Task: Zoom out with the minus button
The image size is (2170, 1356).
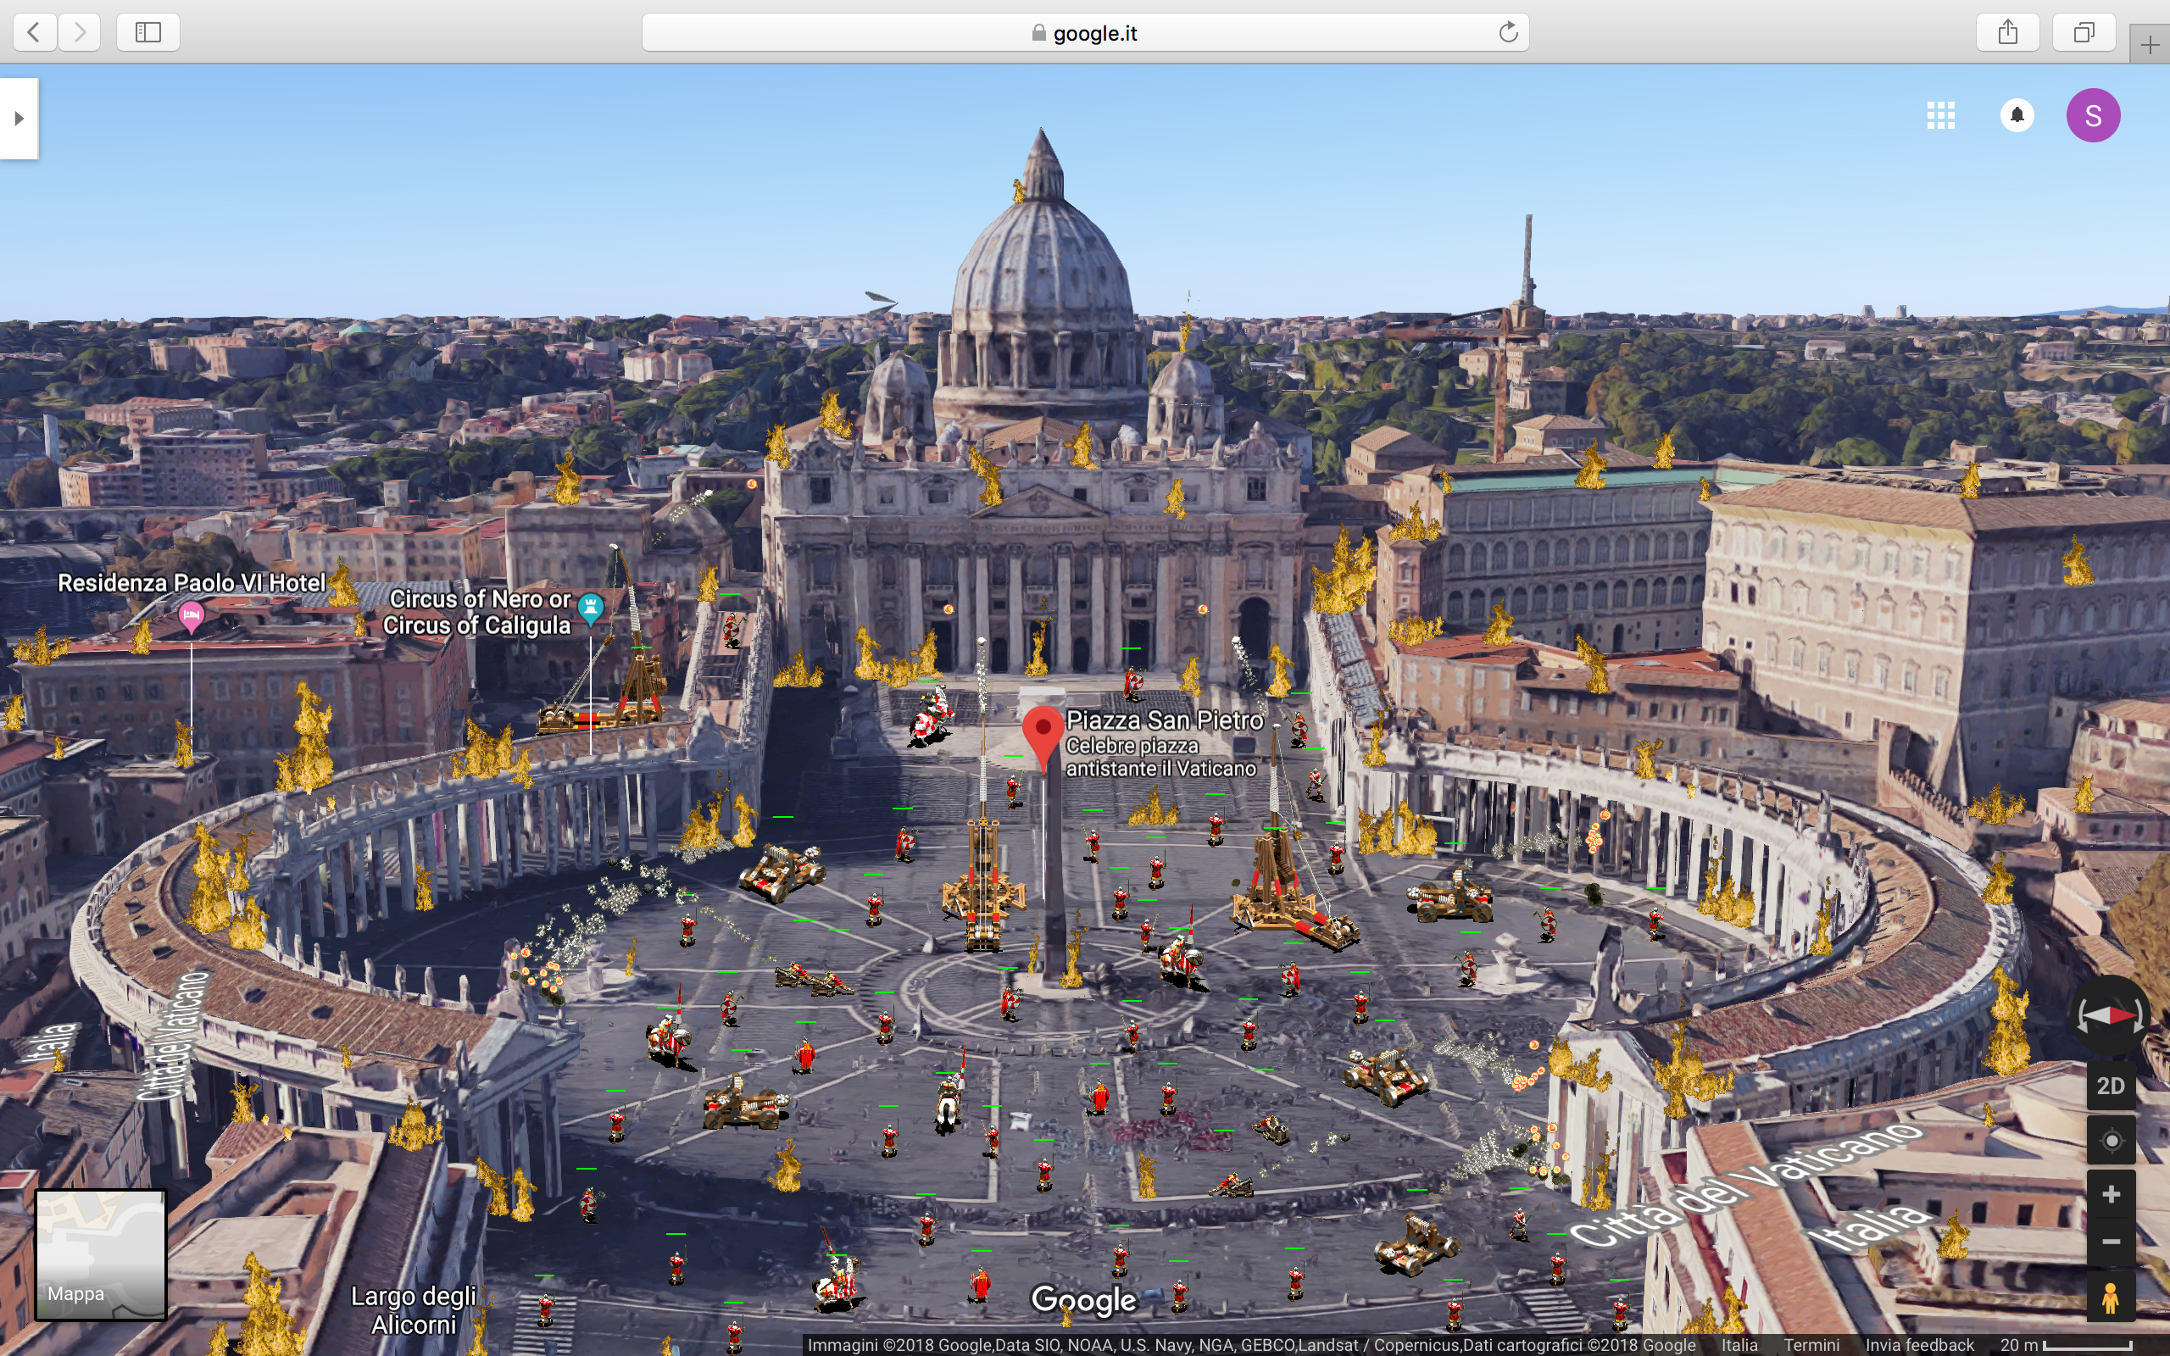Action: pyautogui.click(x=2111, y=1242)
